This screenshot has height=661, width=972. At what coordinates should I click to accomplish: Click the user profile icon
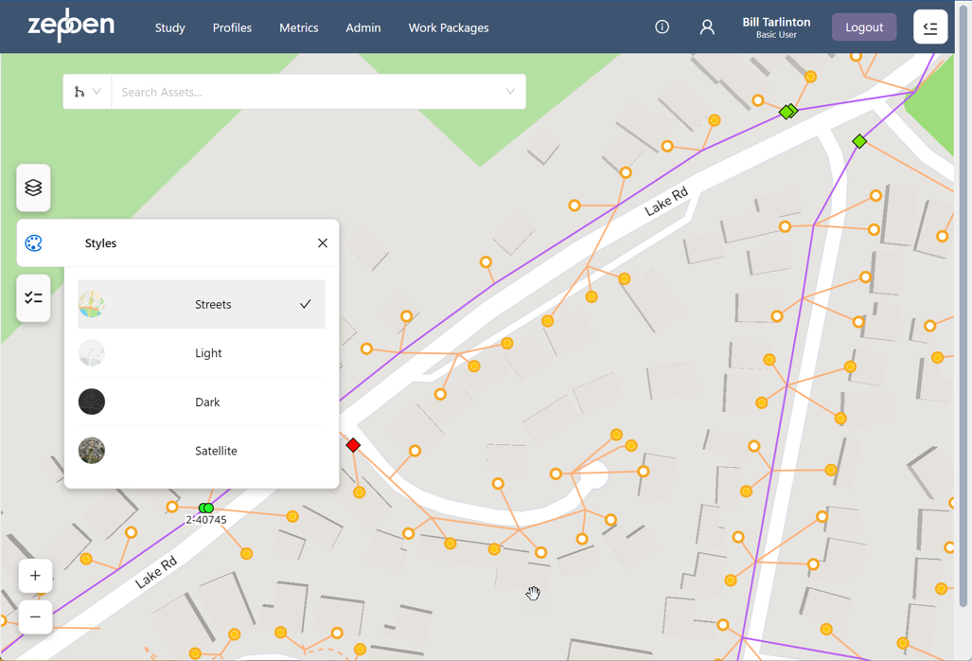pyautogui.click(x=707, y=27)
